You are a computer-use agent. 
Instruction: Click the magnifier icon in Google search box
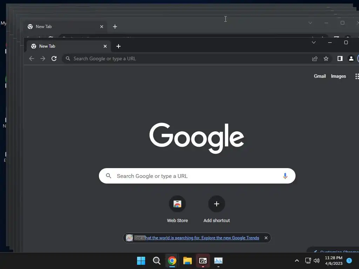pyautogui.click(x=109, y=176)
